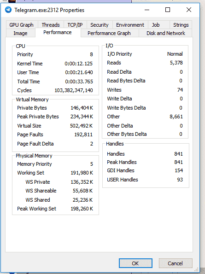The width and height of the screenshot is (205, 274).
Task: Switch to the Threads tab
Action: coord(51,25)
